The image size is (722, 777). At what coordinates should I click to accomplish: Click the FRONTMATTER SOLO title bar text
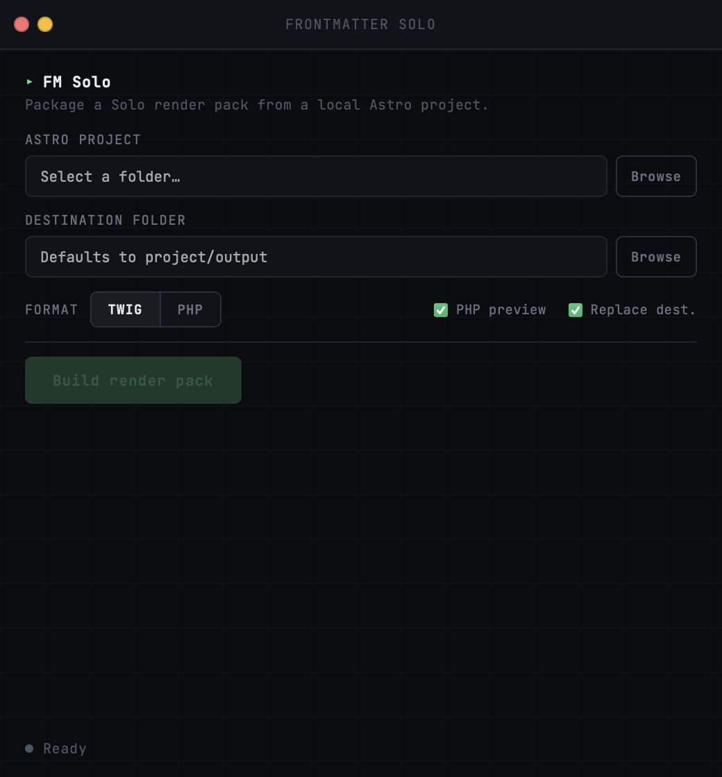pos(360,24)
